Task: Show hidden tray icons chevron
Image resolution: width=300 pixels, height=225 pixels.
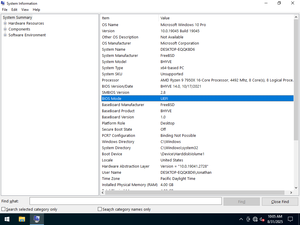Action: point(241,219)
